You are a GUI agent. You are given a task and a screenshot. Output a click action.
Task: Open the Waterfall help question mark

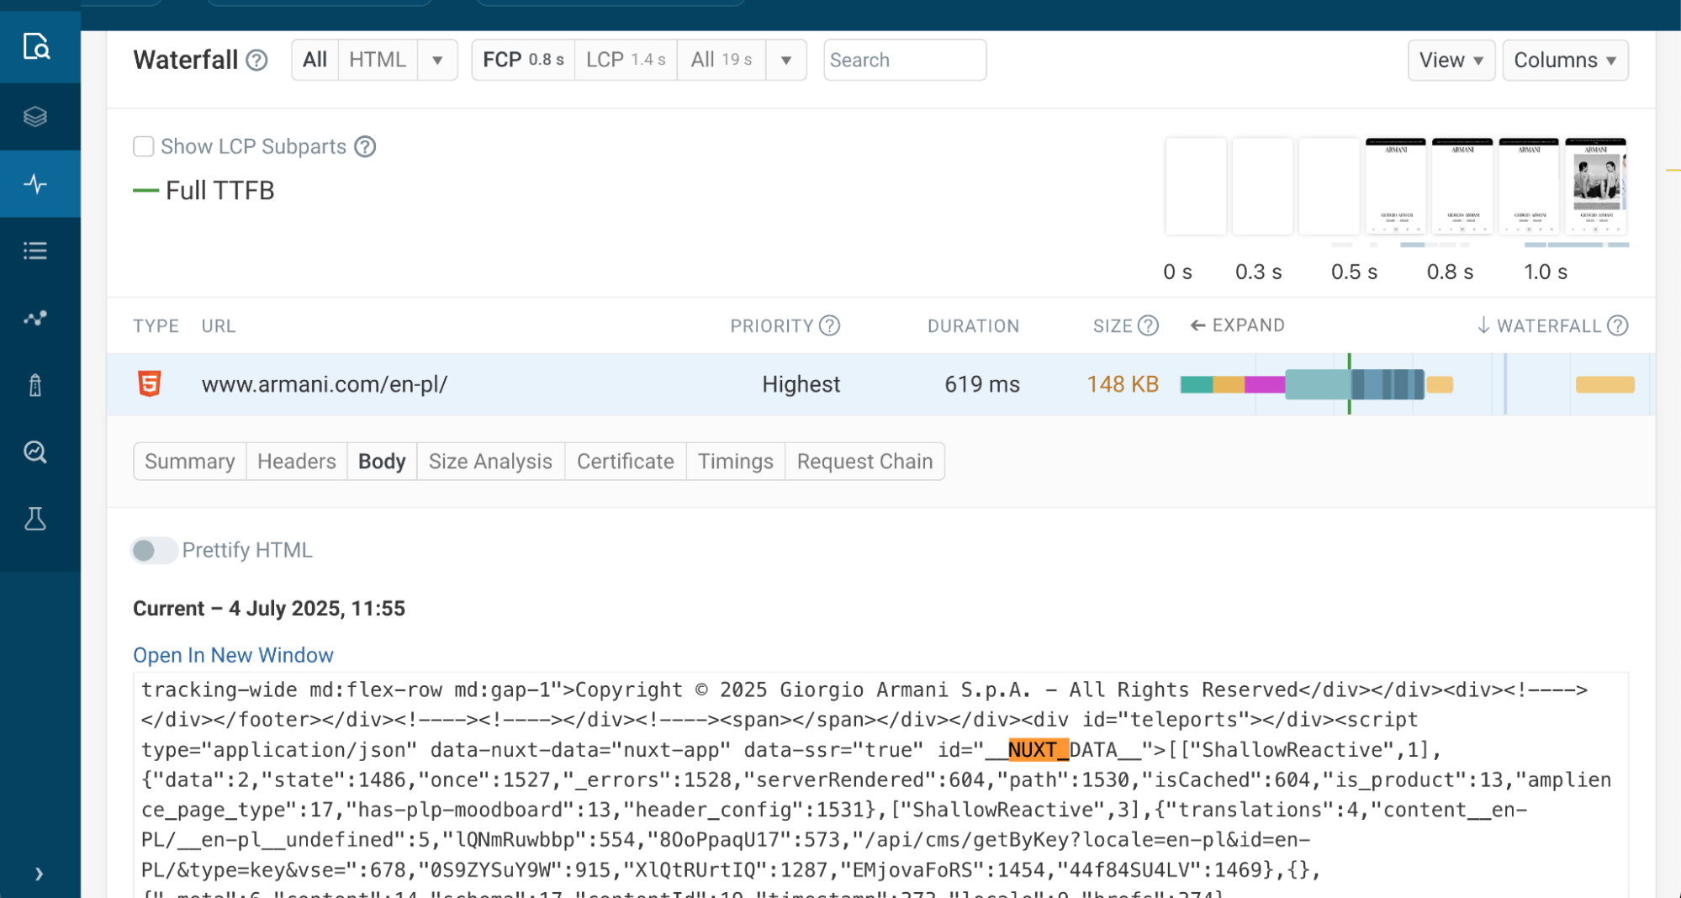tap(256, 61)
